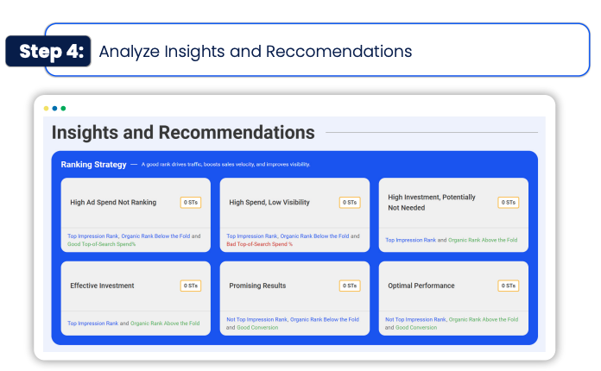Open the High Ad Spend Not Ranking card

pyautogui.click(x=136, y=215)
